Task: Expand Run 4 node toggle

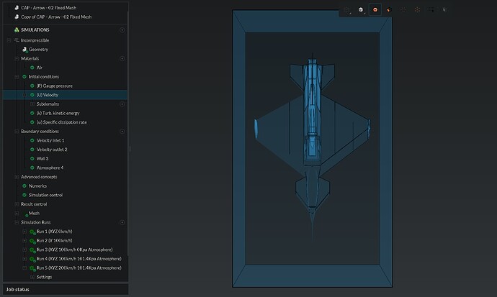Action: [x=24, y=259]
